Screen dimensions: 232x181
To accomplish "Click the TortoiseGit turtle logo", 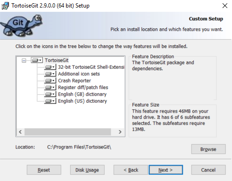I will pos(21,25).
